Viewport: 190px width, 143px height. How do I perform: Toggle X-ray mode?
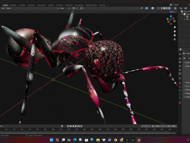[x=158, y=8]
